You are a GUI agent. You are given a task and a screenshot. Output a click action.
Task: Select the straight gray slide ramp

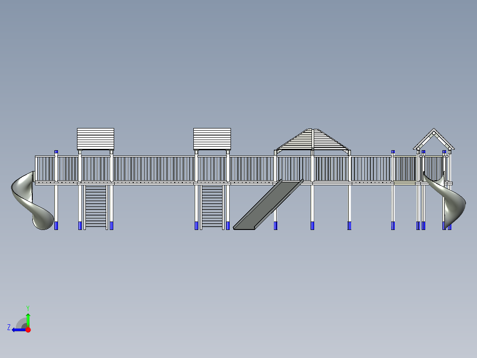268,204
